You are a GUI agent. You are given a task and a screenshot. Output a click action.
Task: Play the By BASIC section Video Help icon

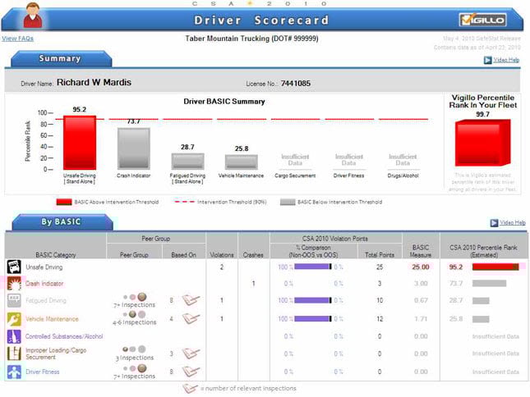[494, 223]
